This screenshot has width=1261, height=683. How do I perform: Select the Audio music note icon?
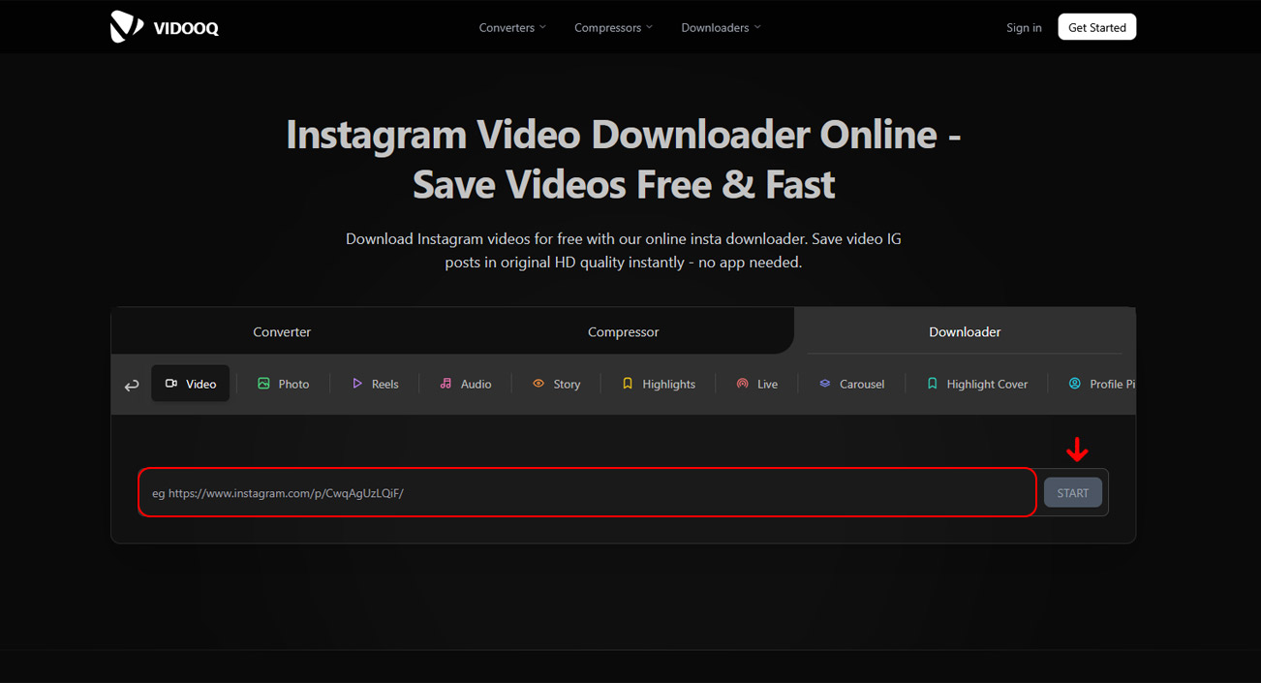click(446, 384)
